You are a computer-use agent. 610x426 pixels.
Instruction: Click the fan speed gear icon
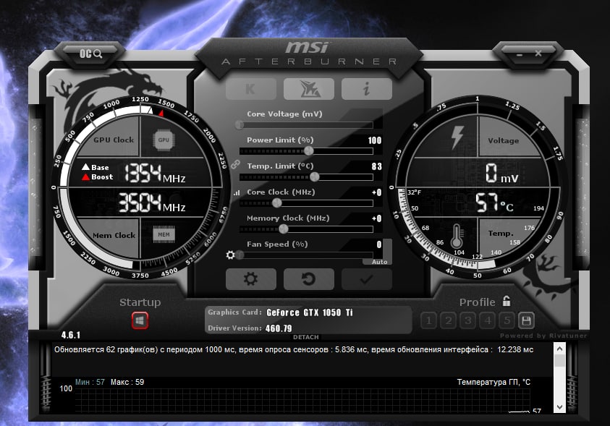(x=230, y=255)
